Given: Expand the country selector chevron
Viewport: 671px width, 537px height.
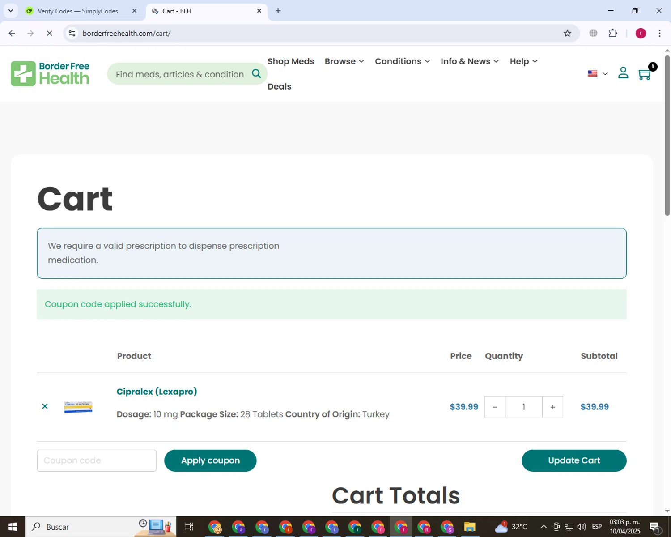Looking at the screenshot, I should point(605,74).
